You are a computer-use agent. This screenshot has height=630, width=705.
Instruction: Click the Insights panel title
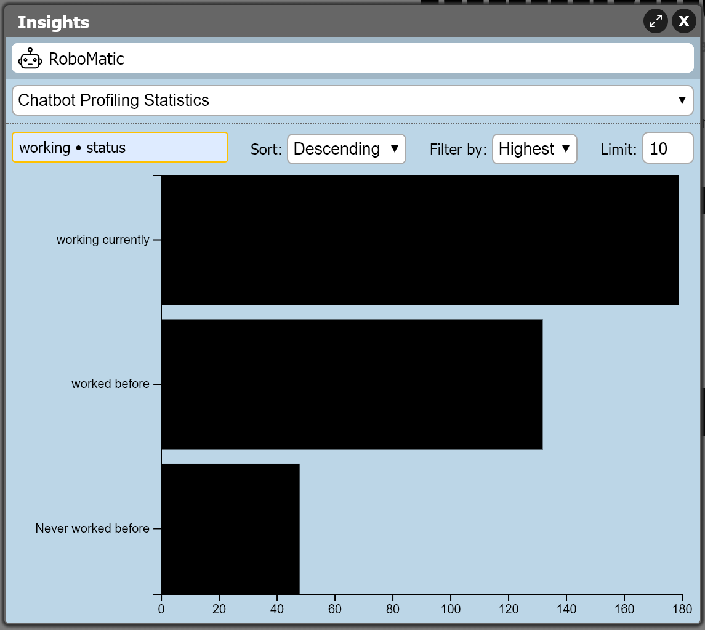click(x=54, y=23)
